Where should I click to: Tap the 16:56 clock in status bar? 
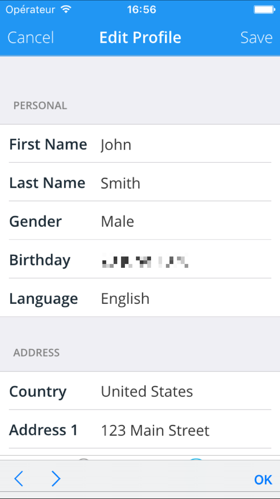tap(141, 10)
